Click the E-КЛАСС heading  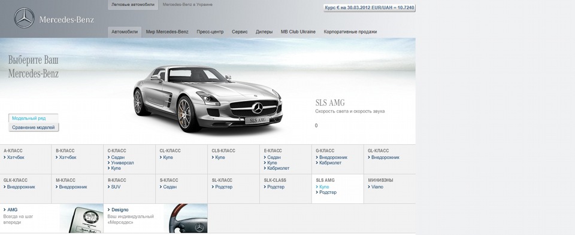(x=273, y=151)
